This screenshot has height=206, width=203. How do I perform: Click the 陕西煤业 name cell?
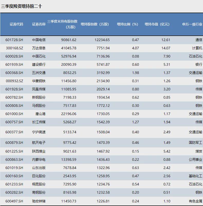click(x=39, y=151)
